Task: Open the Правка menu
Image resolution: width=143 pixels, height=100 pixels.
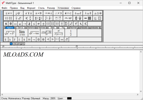Action: 14,8
